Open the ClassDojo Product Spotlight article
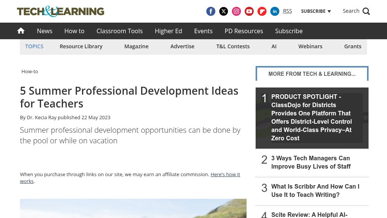Image resolution: width=387 pixels, height=218 pixels. tap(311, 117)
